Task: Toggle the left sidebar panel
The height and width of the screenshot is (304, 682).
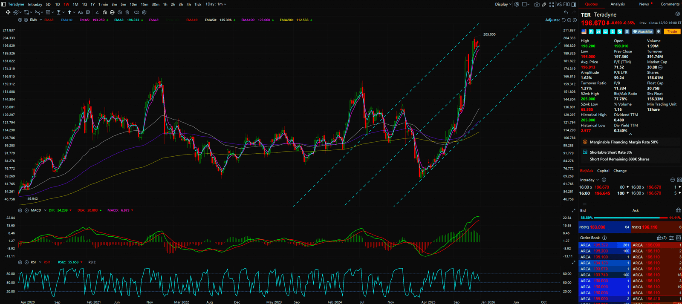Action: 4,4
